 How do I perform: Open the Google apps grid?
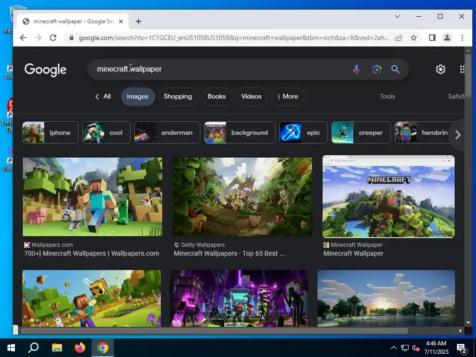[x=462, y=69]
